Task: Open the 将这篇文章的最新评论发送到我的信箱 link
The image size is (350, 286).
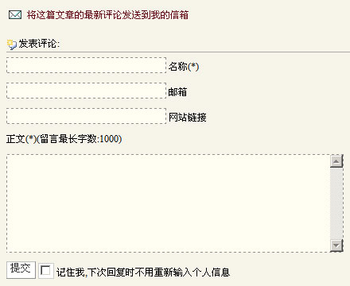Action: tap(107, 15)
